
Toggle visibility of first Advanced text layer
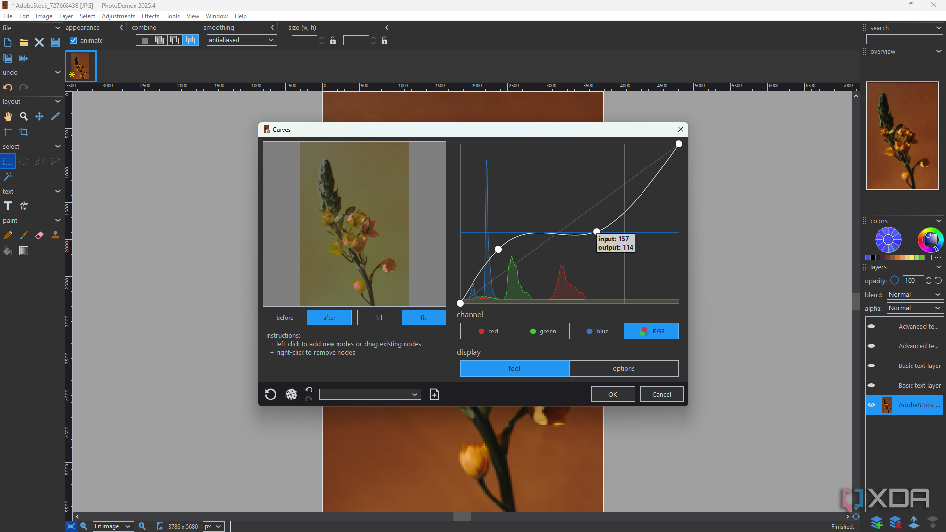click(871, 326)
